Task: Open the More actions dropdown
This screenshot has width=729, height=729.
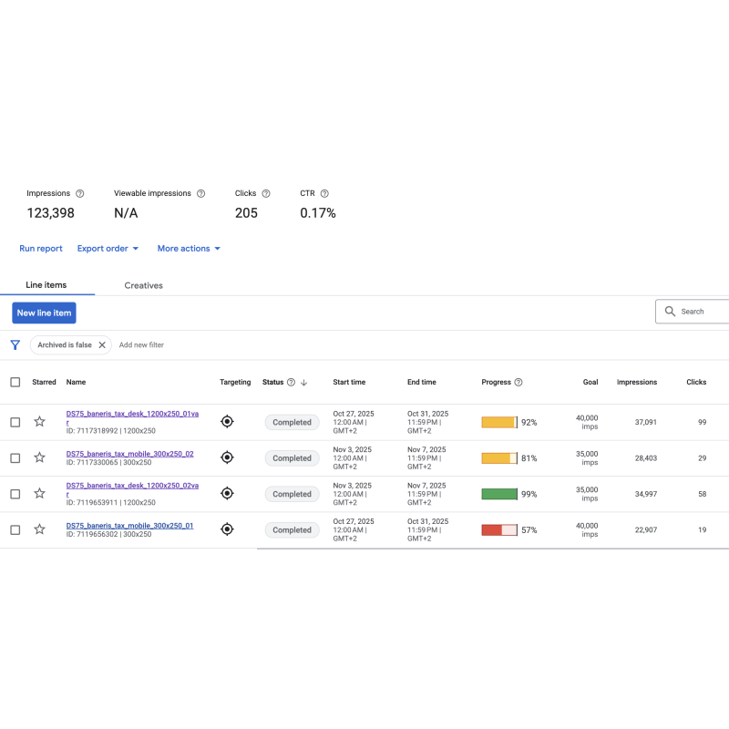Action: pos(189,248)
